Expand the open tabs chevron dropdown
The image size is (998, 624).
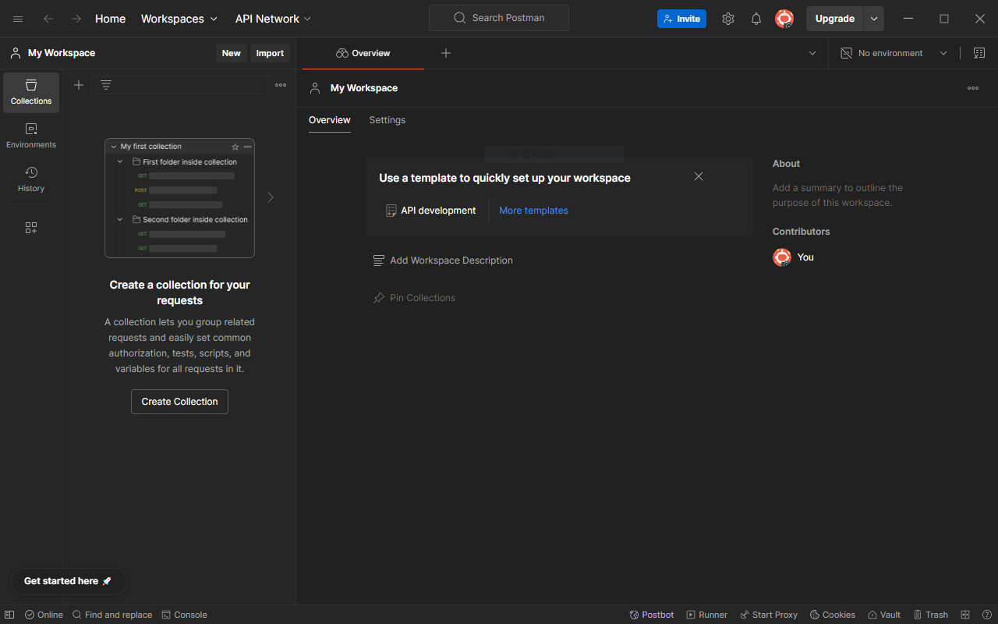click(x=812, y=53)
